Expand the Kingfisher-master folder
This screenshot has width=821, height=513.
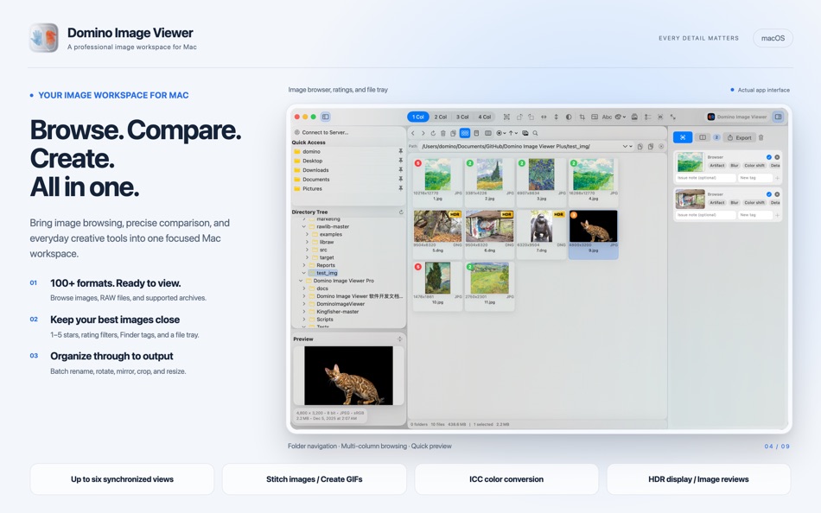click(303, 312)
